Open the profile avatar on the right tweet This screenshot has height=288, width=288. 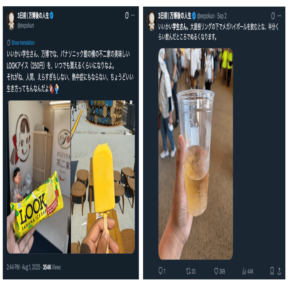152,21
